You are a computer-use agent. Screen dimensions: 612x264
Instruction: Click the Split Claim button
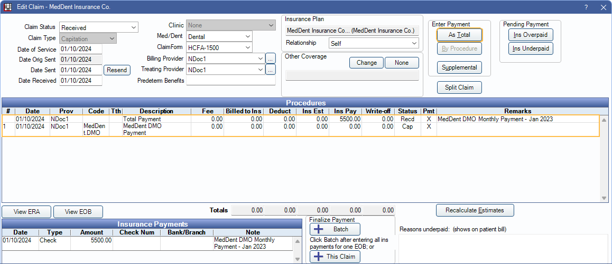[459, 87]
